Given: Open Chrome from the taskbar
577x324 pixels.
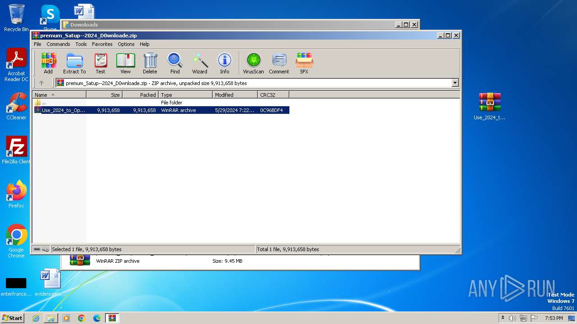Looking at the screenshot, I should [82, 318].
